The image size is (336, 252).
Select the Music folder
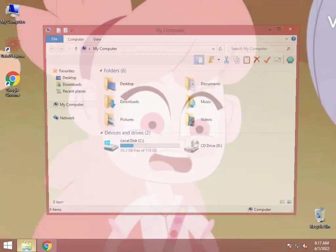[198, 102]
